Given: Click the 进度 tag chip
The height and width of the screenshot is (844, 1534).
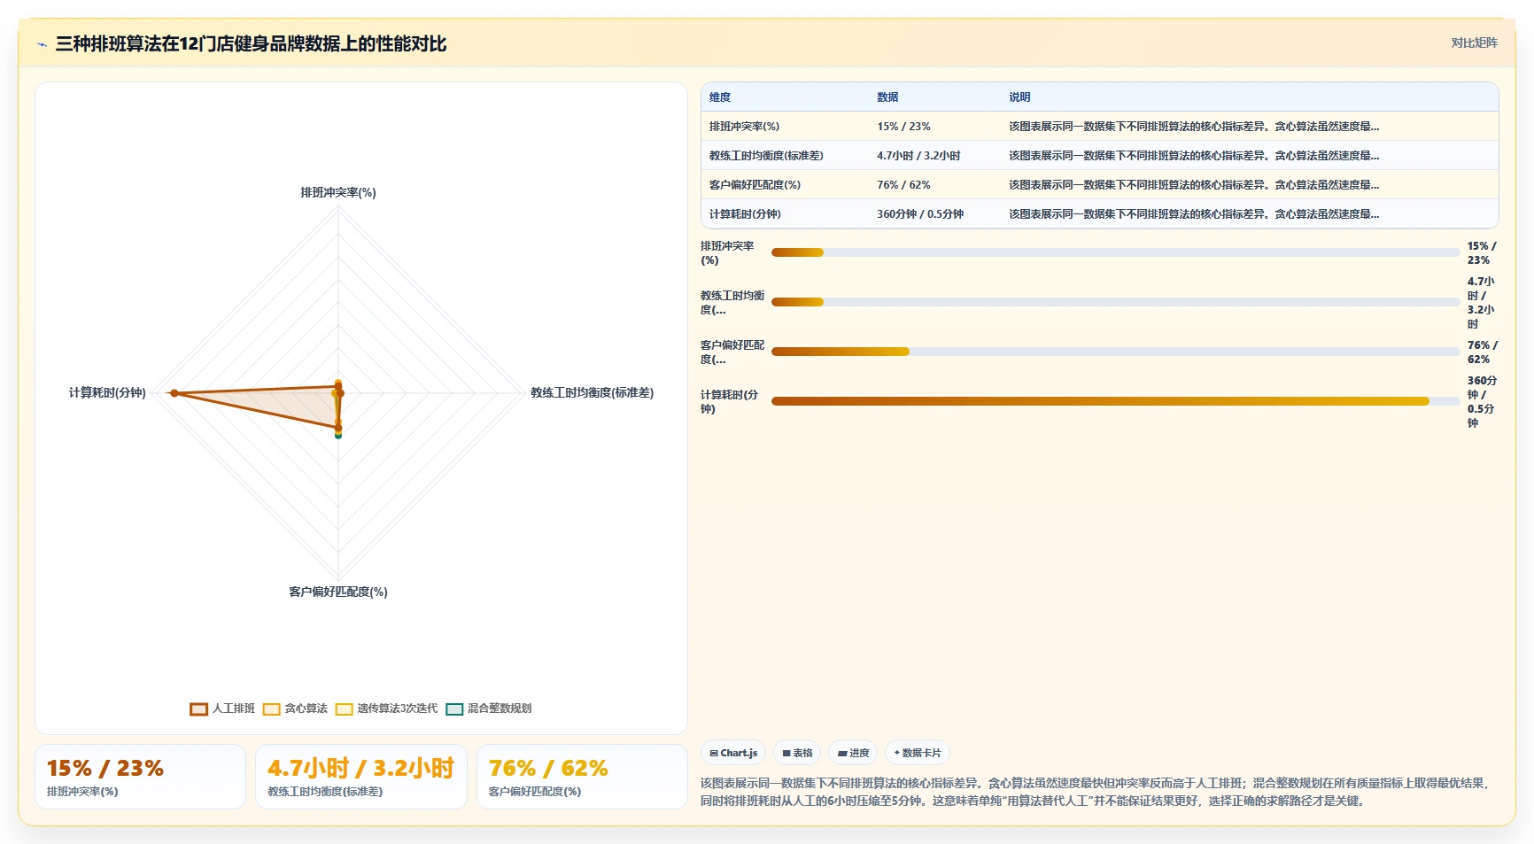Looking at the screenshot, I should coord(853,753).
